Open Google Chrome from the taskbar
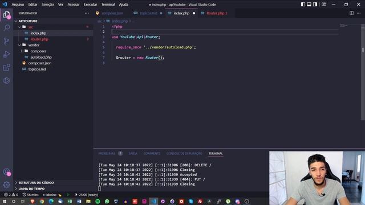 tap(42, 201)
